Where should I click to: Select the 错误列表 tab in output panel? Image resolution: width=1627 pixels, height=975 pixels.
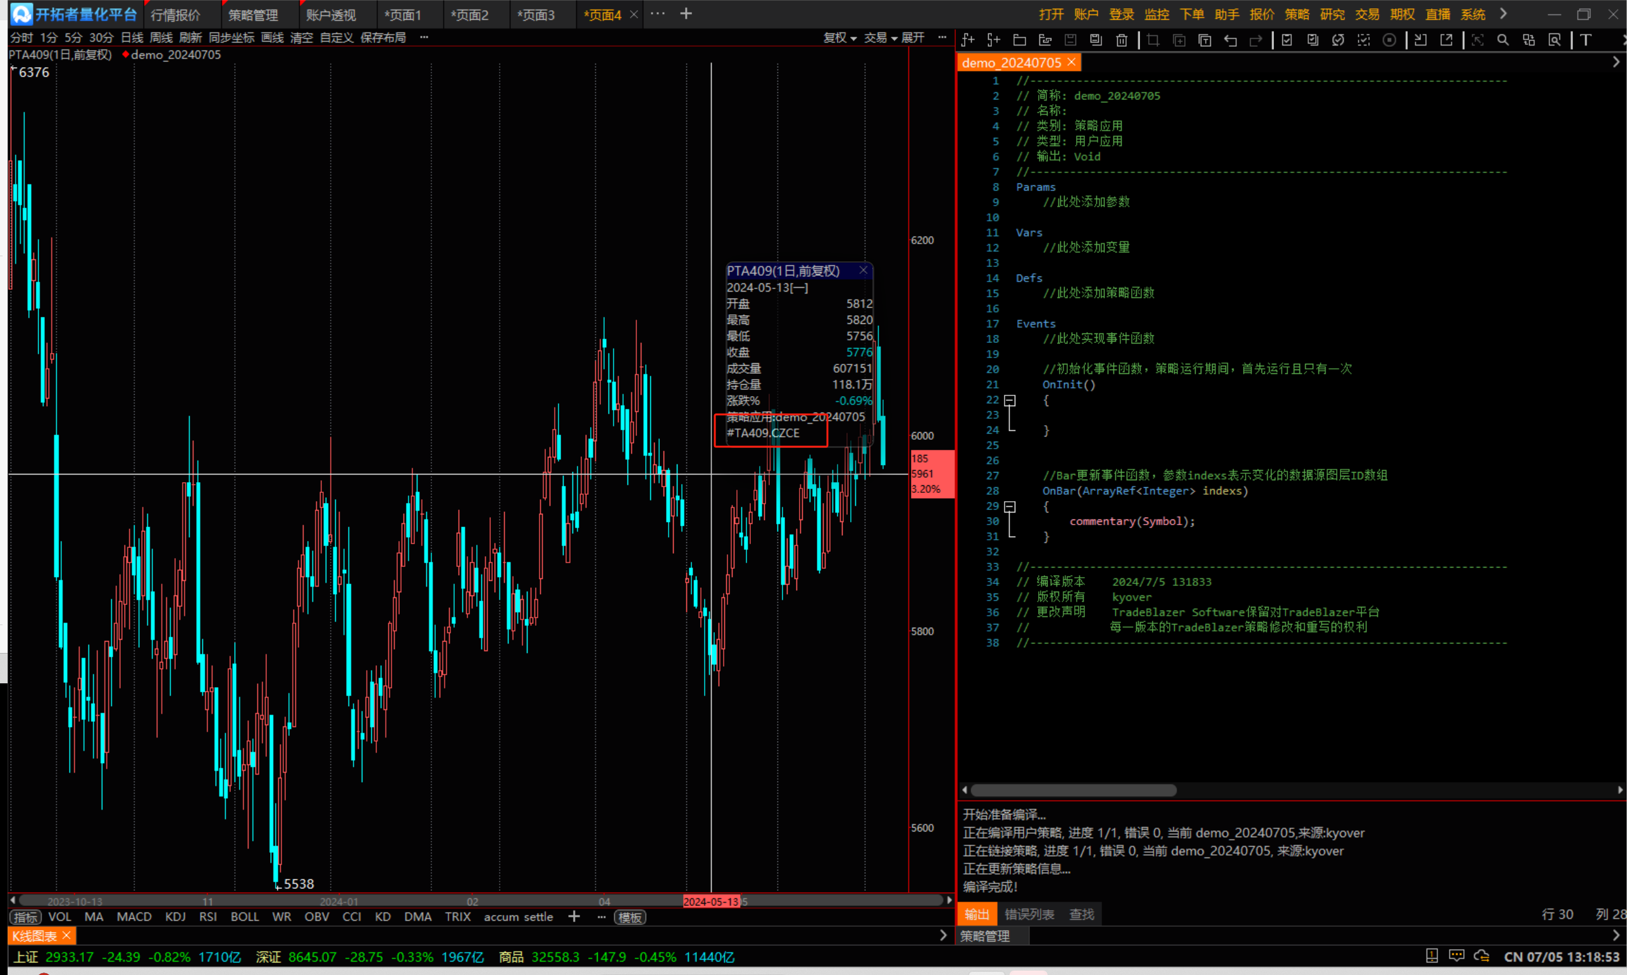point(1029,914)
